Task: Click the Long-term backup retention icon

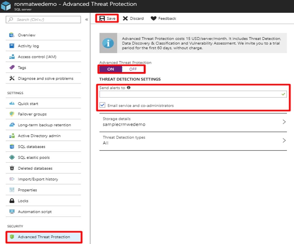Action: pos(12,125)
